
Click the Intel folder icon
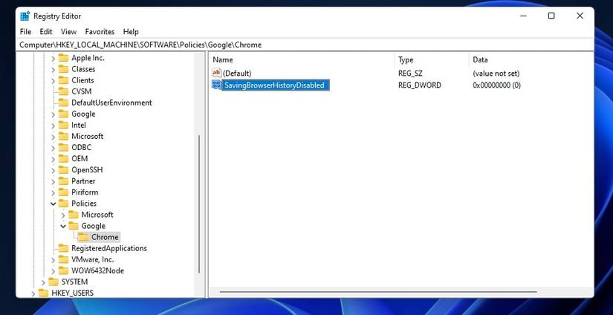click(63, 125)
